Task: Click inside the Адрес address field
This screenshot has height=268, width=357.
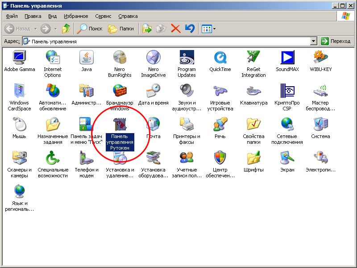Action: pos(170,41)
